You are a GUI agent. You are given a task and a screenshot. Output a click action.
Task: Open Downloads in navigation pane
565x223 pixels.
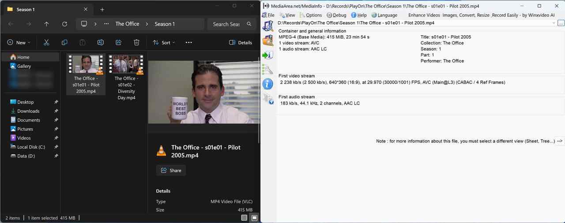30,111
